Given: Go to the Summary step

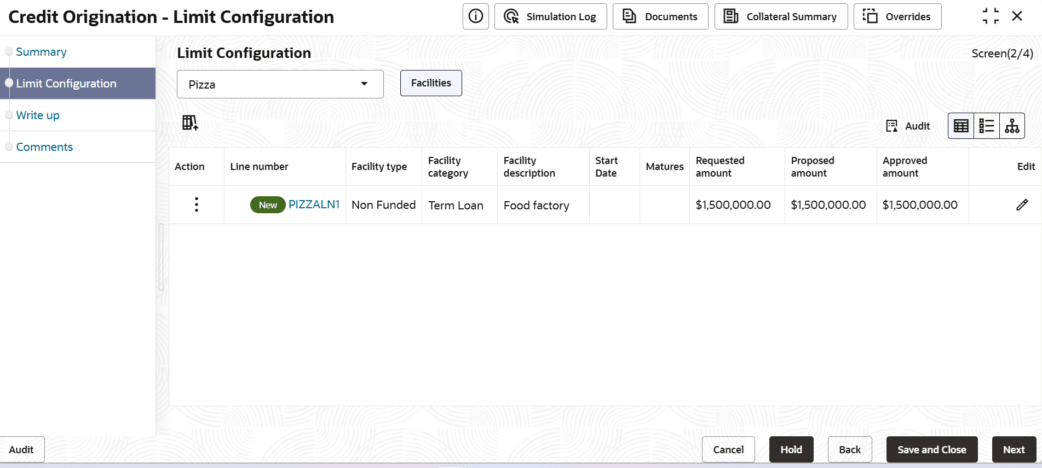Looking at the screenshot, I should click(x=41, y=52).
